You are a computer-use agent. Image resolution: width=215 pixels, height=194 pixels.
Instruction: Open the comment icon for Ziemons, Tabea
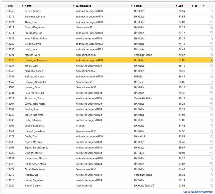tap(6, 71)
